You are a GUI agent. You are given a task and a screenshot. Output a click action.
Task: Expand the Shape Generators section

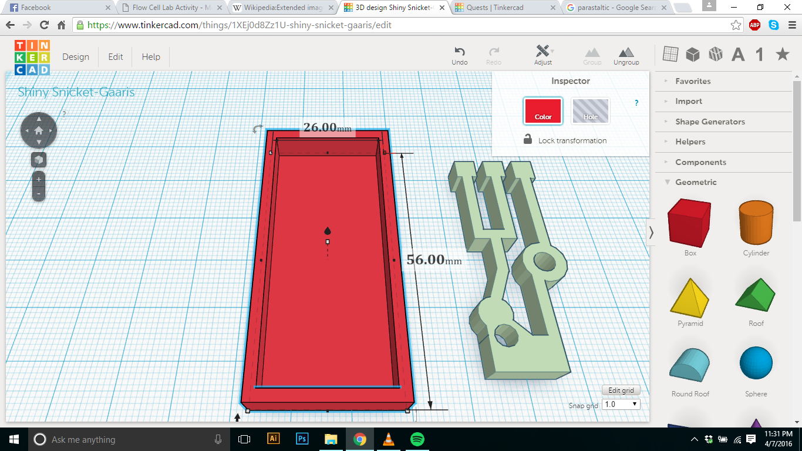(x=710, y=122)
